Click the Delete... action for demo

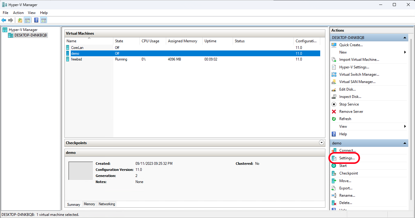tap(346, 203)
